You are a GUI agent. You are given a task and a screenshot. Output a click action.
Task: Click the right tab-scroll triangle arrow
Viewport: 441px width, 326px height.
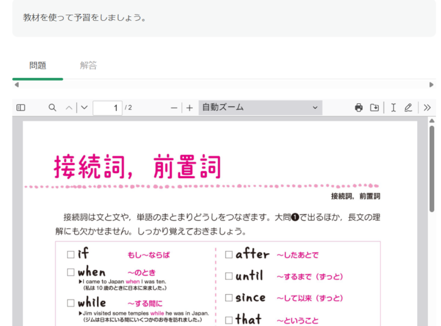tap(432, 85)
